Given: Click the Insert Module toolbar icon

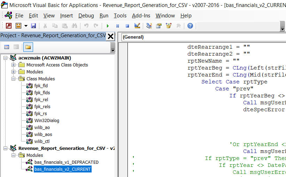Looking at the screenshot, I should tap(18, 26).
